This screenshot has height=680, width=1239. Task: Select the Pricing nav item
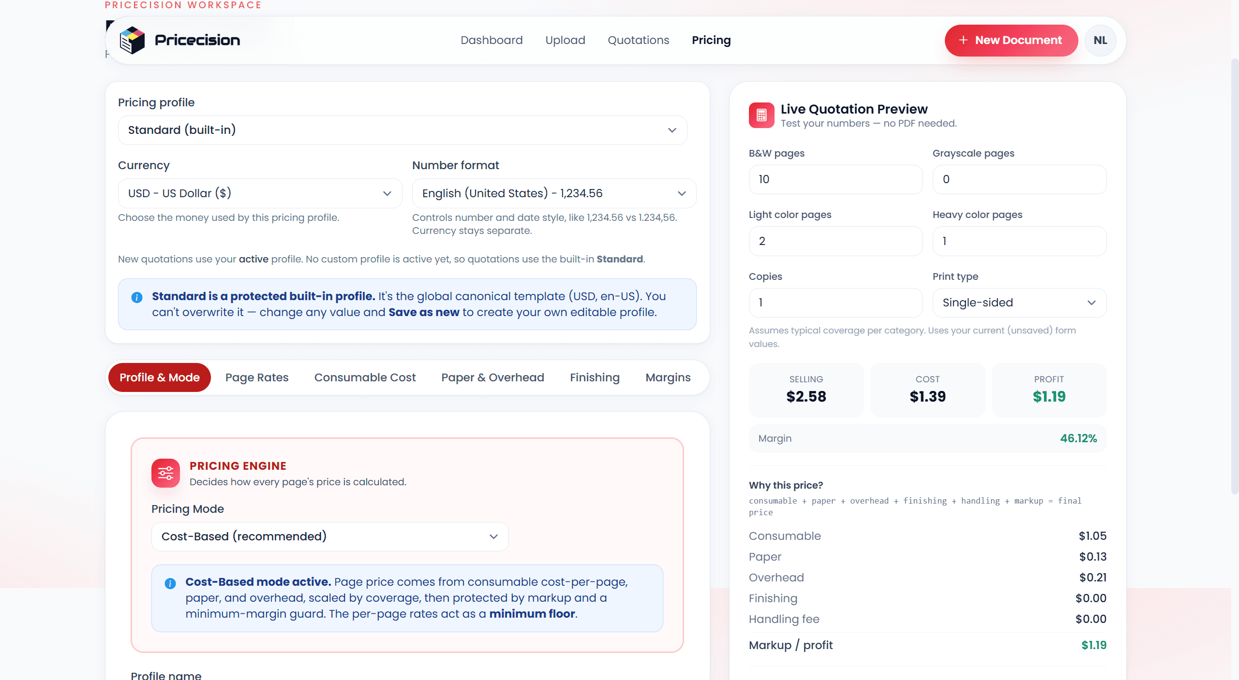click(x=711, y=40)
